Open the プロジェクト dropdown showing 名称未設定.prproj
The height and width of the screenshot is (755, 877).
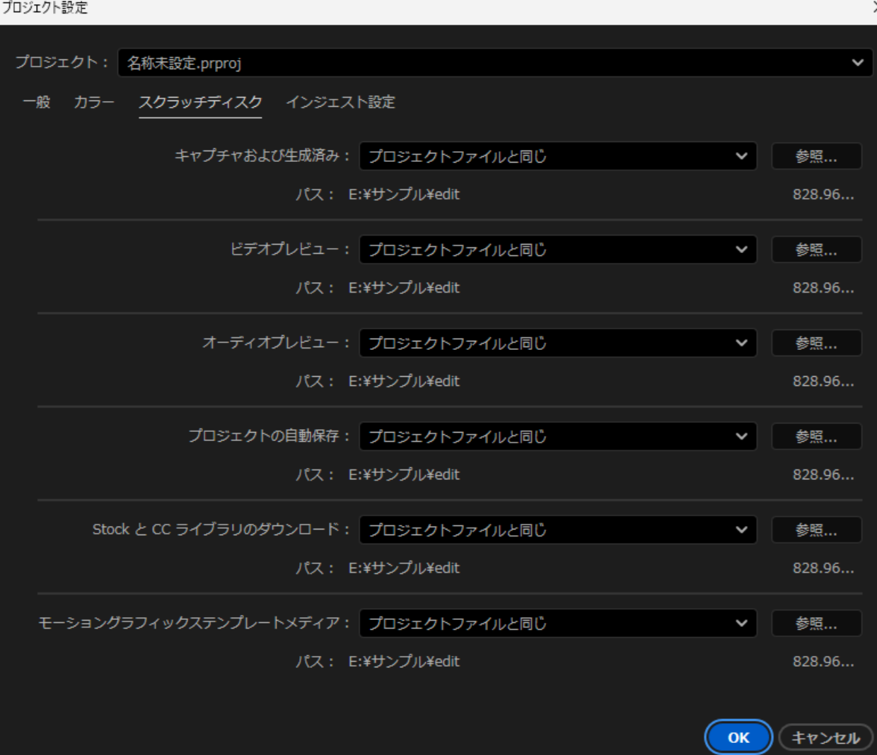point(494,63)
